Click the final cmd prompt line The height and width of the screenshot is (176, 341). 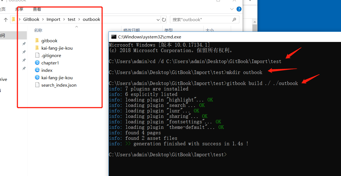168,155
